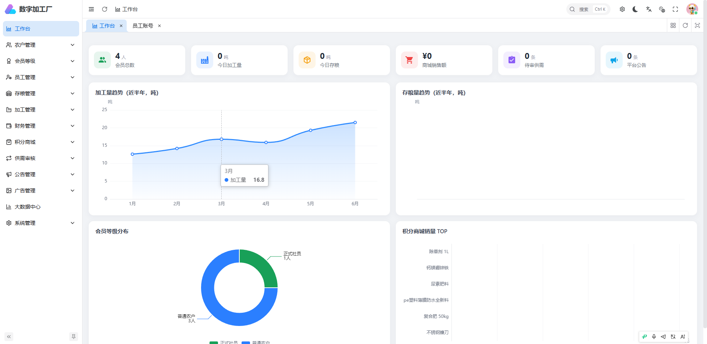Click the 平台公告 megaphone icon

[614, 60]
